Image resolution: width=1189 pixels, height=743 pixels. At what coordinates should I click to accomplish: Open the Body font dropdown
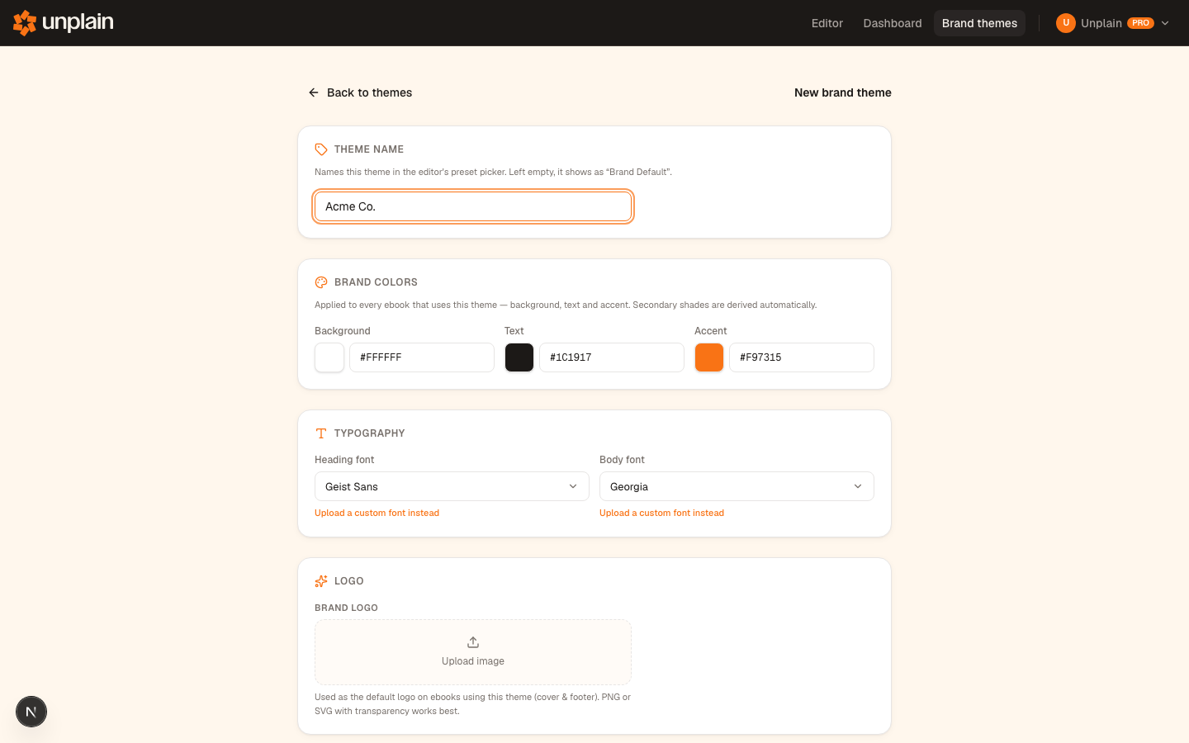click(x=737, y=486)
